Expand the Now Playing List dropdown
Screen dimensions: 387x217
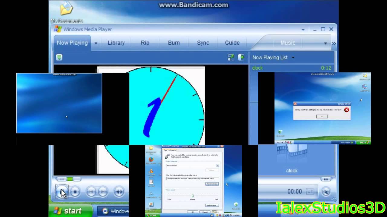pyautogui.click(x=293, y=58)
